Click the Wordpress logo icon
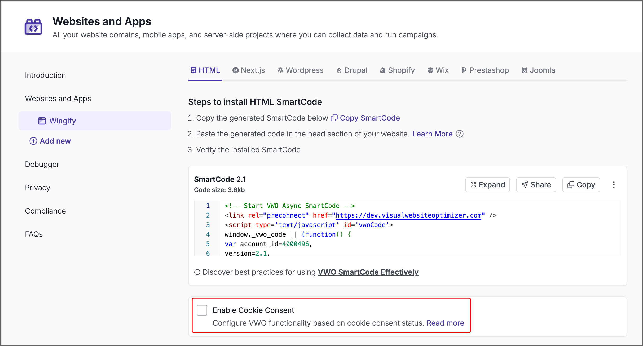The width and height of the screenshot is (643, 346). (x=280, y=70)
